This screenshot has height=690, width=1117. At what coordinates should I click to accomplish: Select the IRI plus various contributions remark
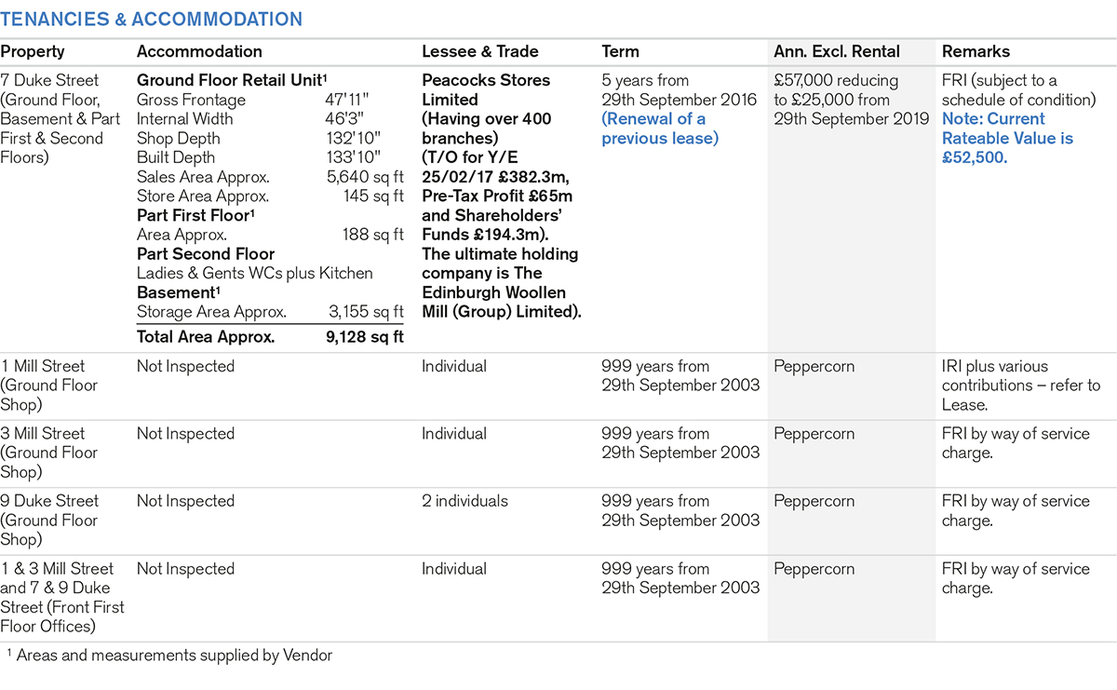tap(1020, 386)
